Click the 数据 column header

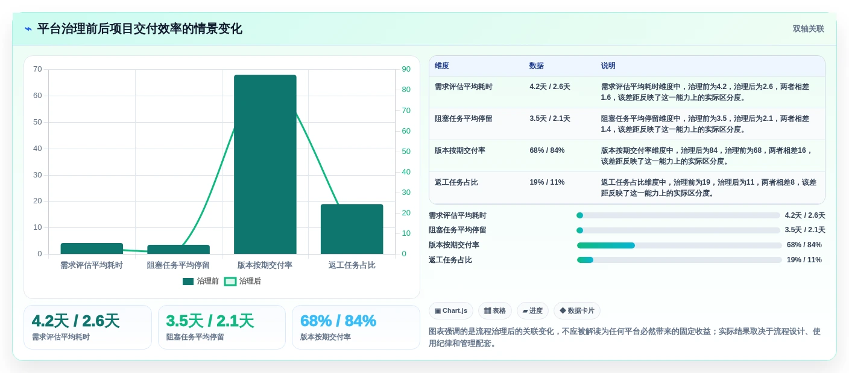(537, 66)
